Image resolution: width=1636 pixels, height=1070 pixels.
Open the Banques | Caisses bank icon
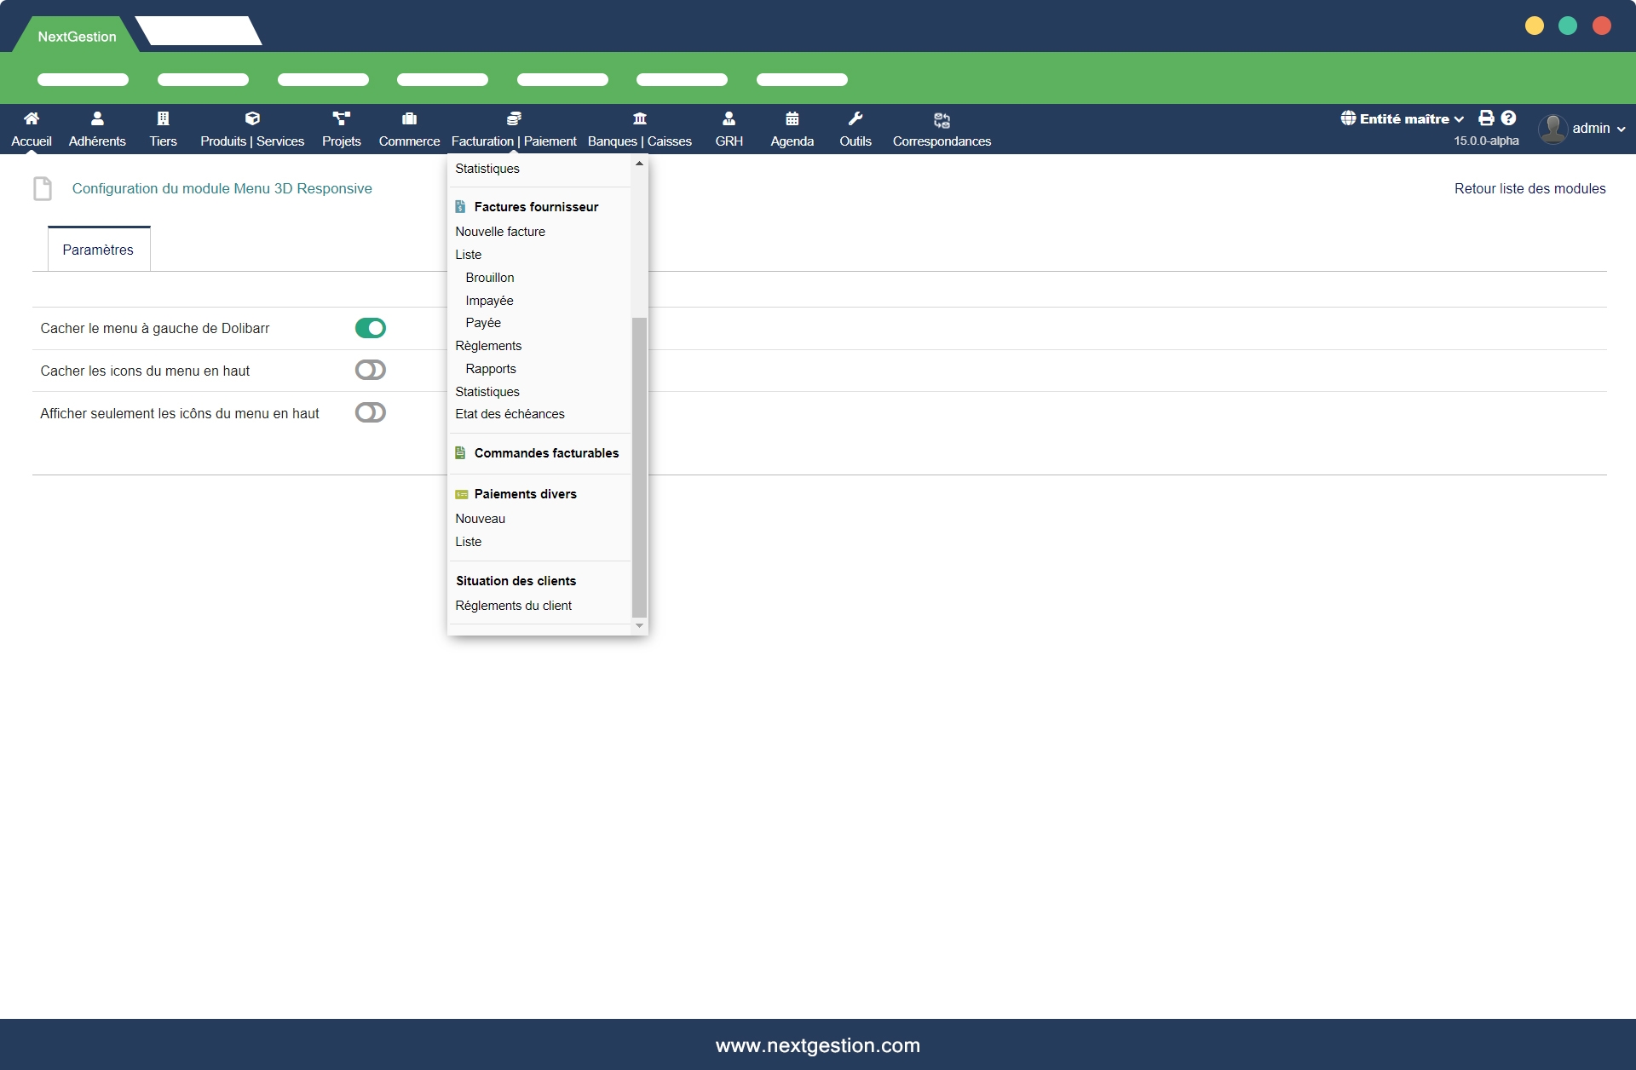coord(639,118)
